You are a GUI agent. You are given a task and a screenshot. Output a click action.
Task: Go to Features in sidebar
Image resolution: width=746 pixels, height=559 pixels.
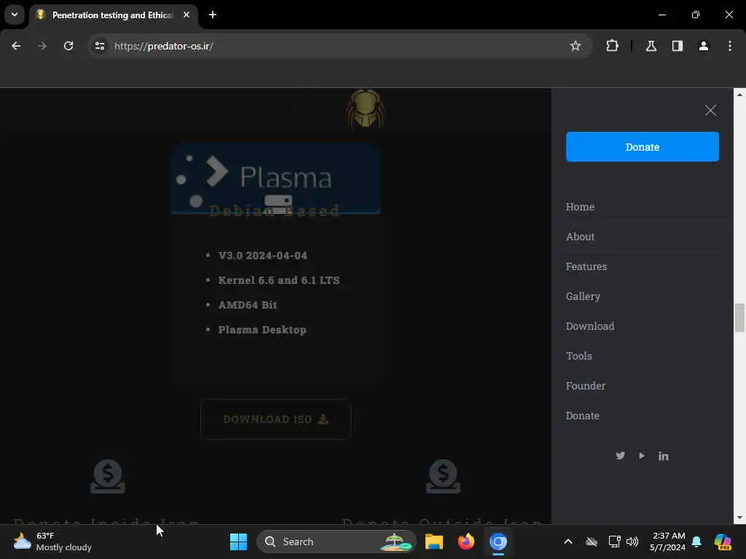point(586,266)
